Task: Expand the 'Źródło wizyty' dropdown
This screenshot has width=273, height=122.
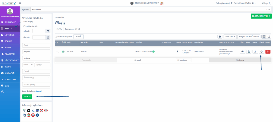Action: click(37, 78)
